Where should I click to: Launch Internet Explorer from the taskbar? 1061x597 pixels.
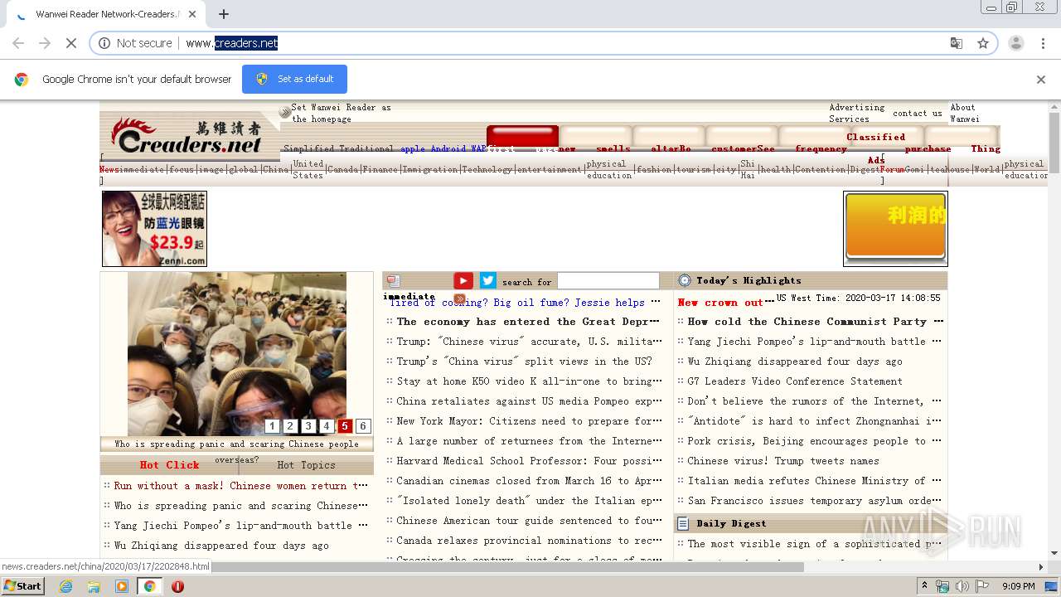pos(66,586)
